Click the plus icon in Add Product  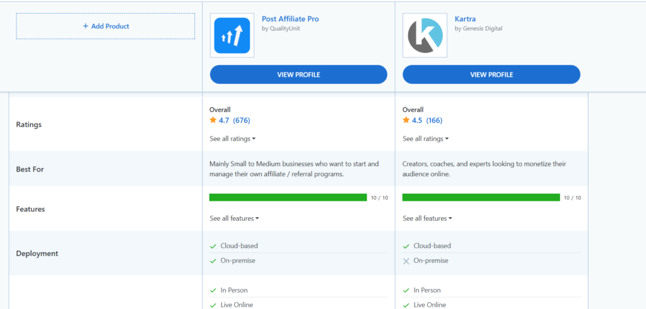[86, 26]
